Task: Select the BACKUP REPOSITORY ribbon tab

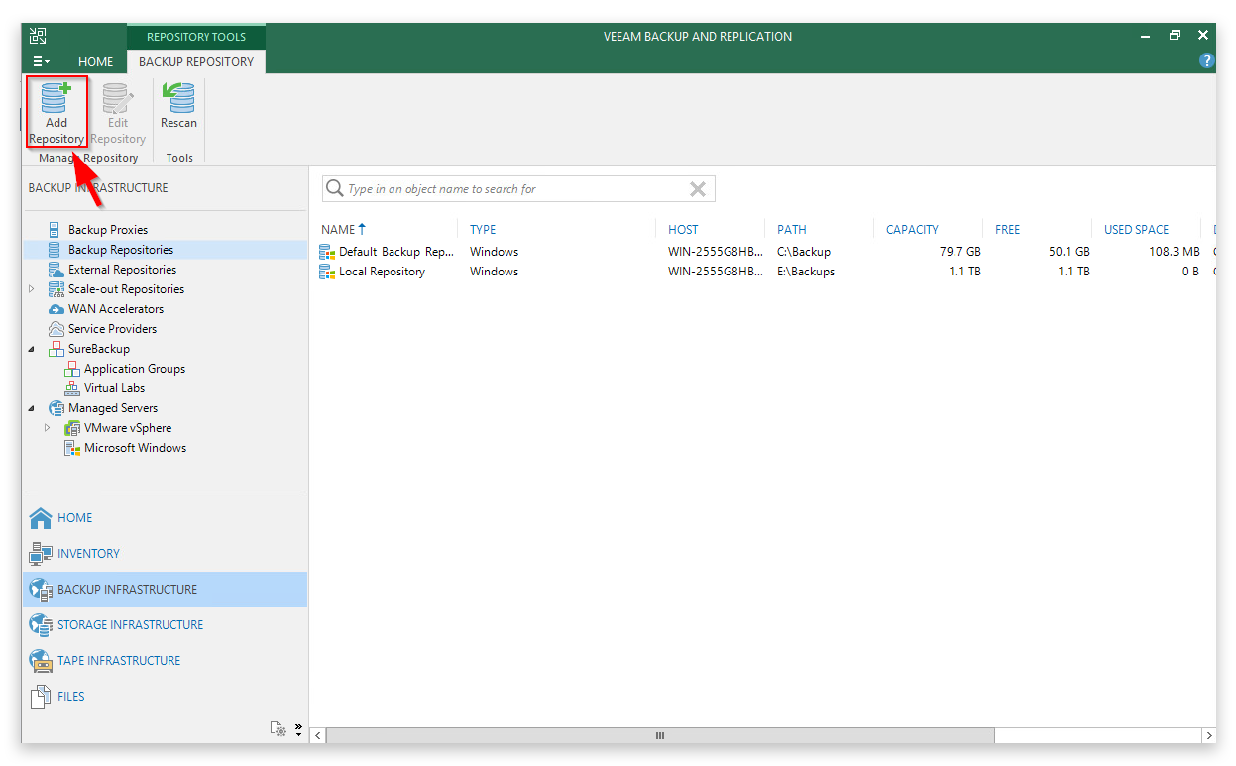Action: click(x=196, y=61)
